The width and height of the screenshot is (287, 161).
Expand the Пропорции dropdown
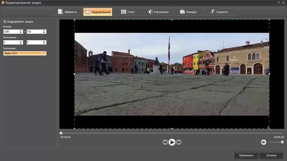(25, 53)
